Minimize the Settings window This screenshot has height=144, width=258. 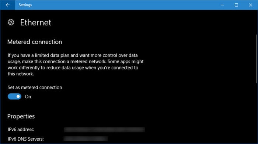pos(222,5)
